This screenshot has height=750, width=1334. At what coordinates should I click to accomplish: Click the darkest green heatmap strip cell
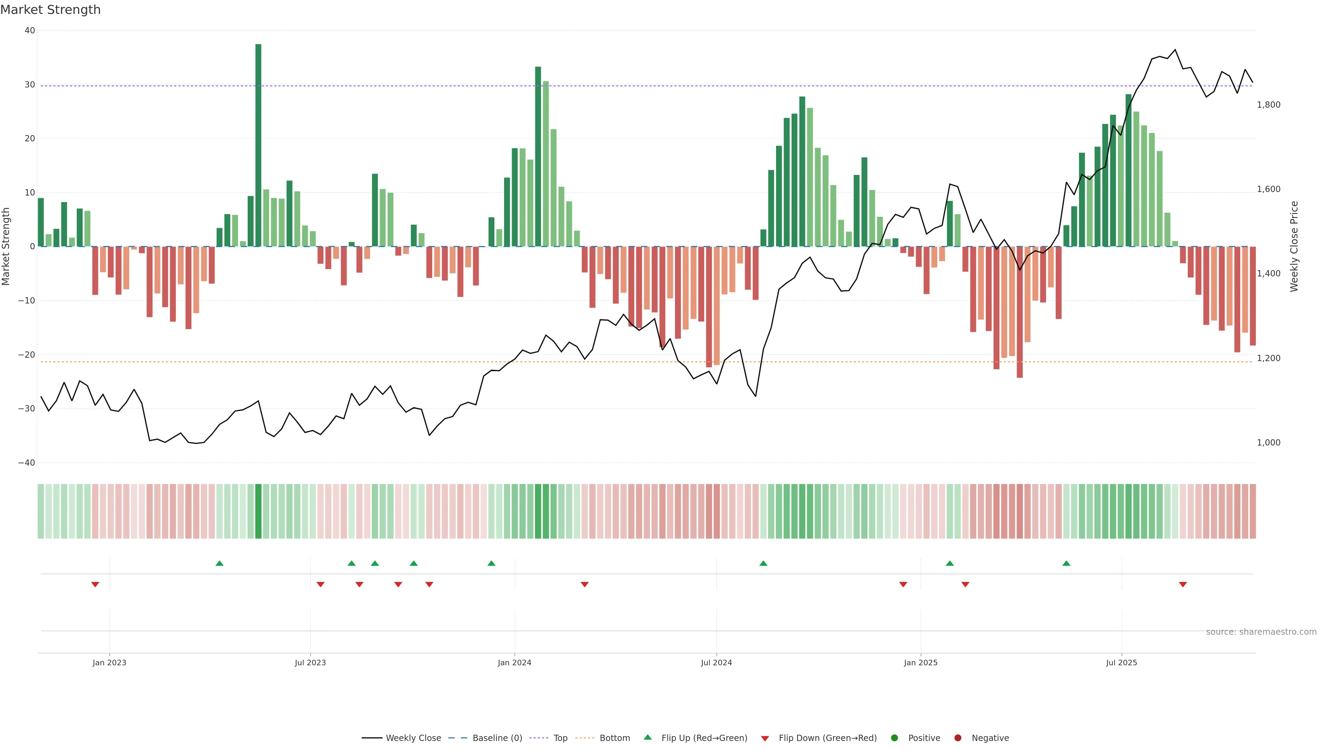coord(258,511)
